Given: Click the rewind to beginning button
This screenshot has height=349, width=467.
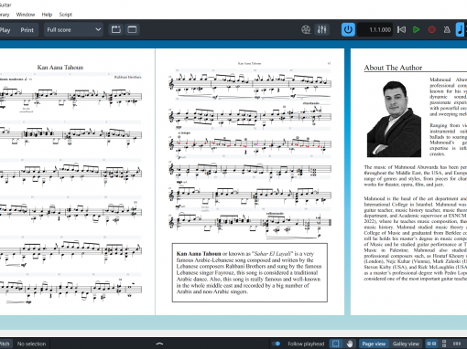Looking at the screenshot, I should (401, 29).
